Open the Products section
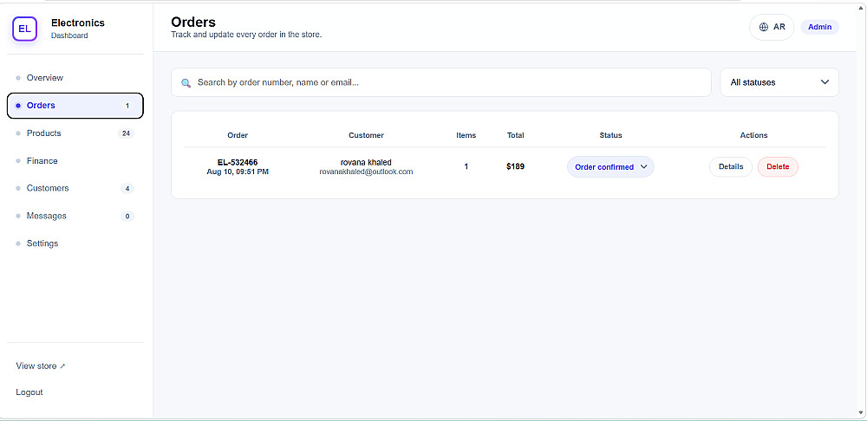 click(x=43, y=133)
